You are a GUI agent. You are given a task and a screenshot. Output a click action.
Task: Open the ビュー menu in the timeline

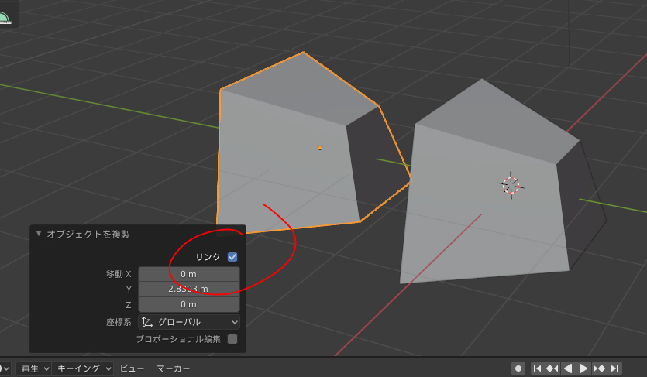click(x=132, y=368)
